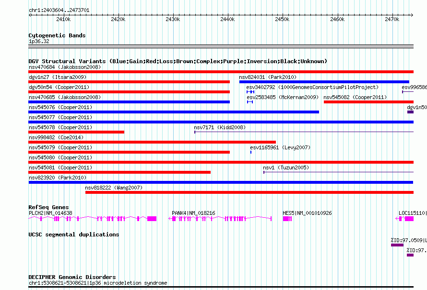Open the nsv998482 (Coe2014) loss variant
This screenshot has width=427, height=290.
coord(152,142)
